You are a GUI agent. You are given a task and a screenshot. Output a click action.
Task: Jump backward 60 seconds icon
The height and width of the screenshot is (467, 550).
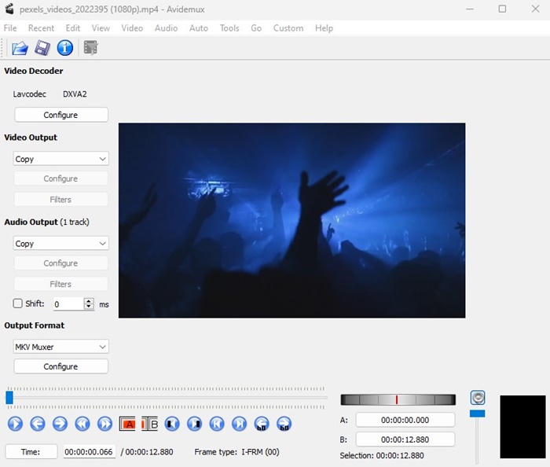262,424
